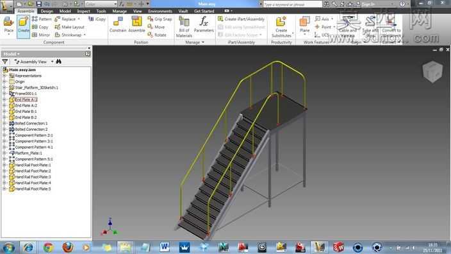This screenshot has width=451, height=254.
Task: Click the UCS tool
Action: (322, 35)
